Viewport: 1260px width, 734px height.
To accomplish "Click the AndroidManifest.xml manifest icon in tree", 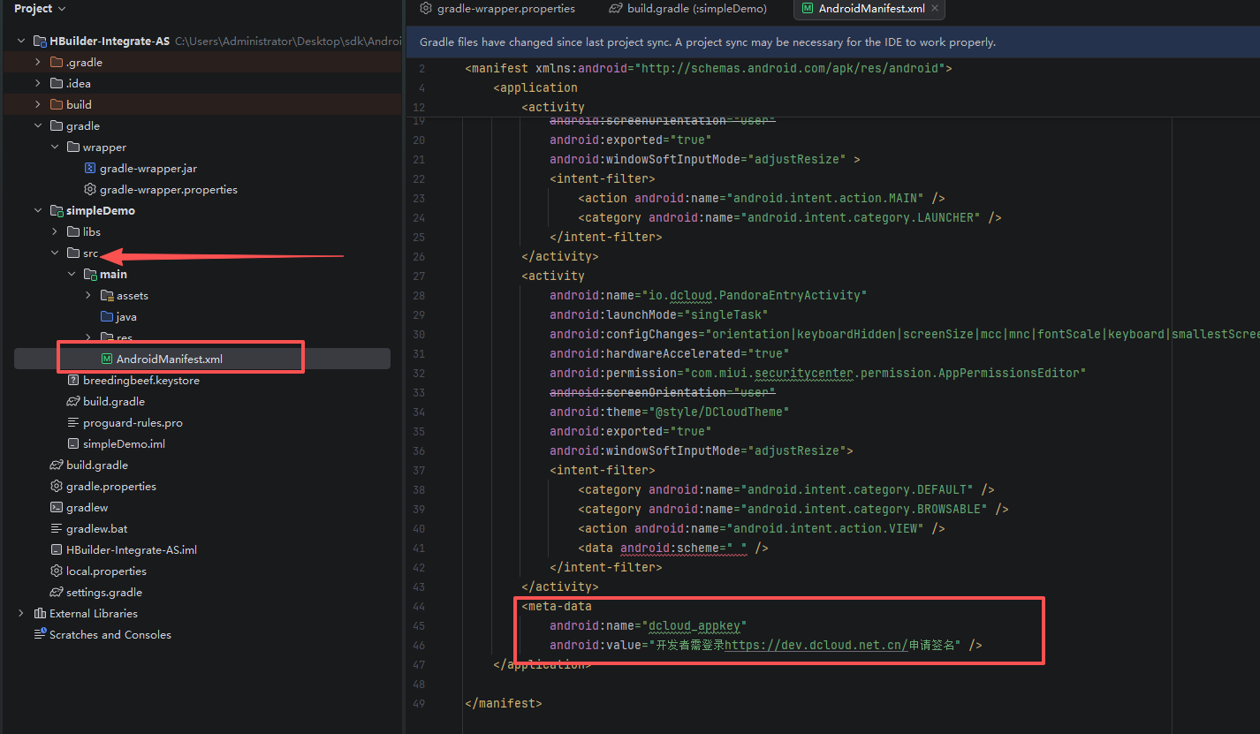I will pyautogui.click(x=106, y=359).
